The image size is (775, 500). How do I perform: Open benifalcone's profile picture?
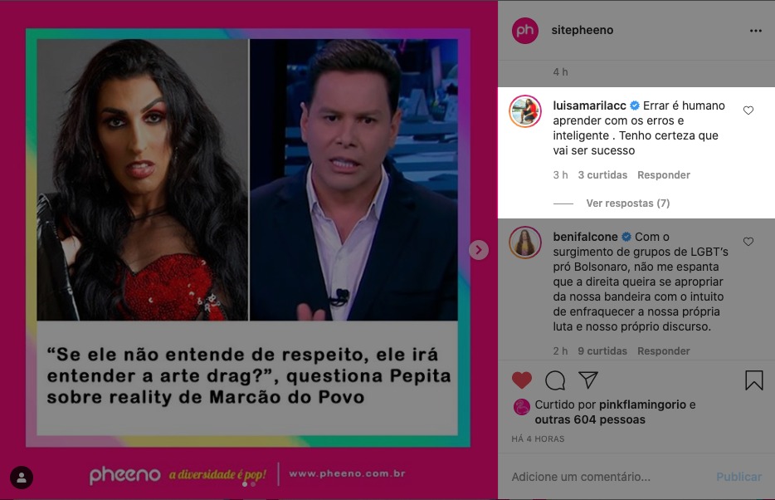(525, 243)
